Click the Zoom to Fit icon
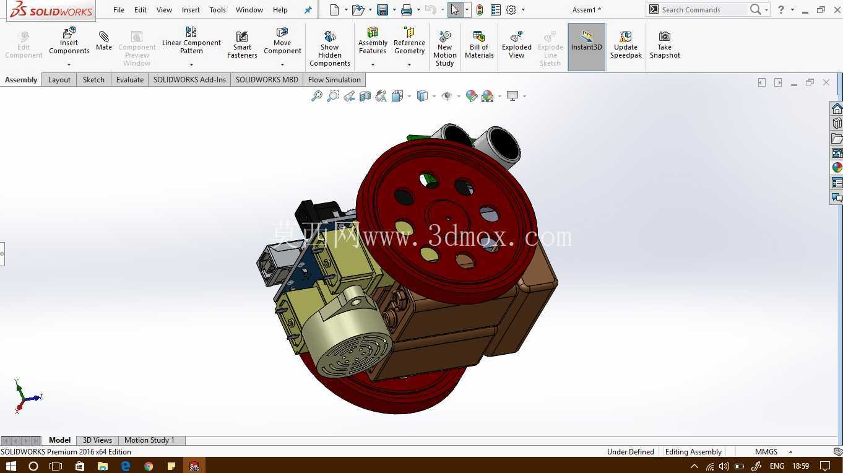This screenshot has width=843, height=473. (317, 96)
